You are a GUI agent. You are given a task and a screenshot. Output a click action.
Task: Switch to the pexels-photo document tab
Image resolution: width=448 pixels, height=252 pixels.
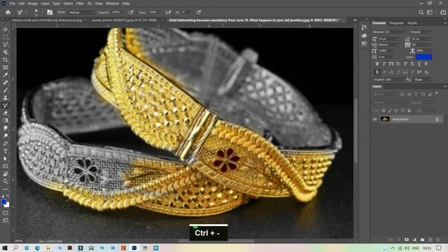point(126,20)
